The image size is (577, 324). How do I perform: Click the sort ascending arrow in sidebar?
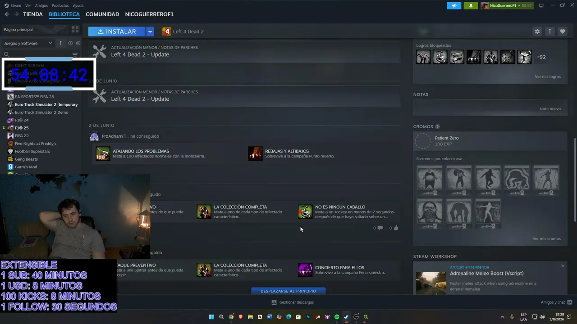[61, 43]
